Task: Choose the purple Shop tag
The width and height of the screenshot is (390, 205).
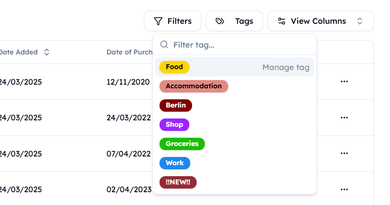Action: 174,124
